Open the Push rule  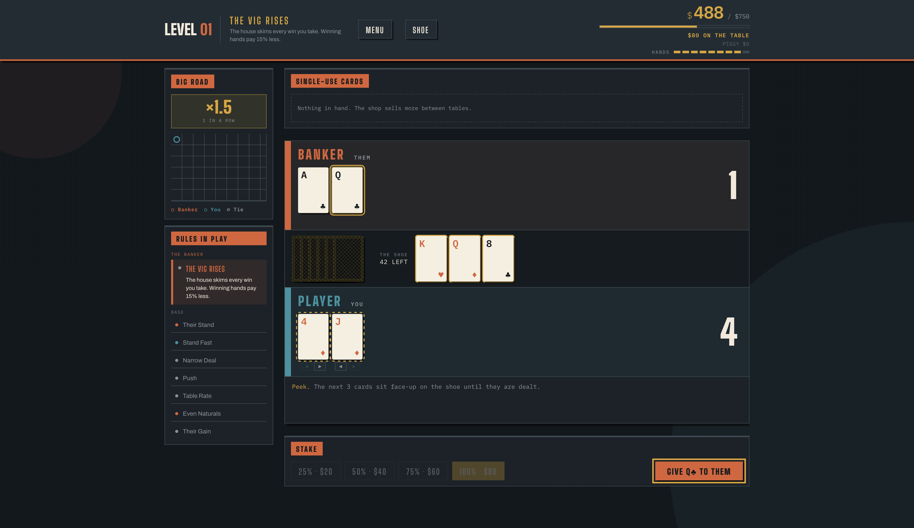click(219, 378)
